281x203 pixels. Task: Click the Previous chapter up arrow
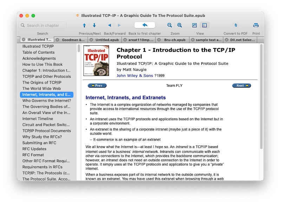click(84, 25)
